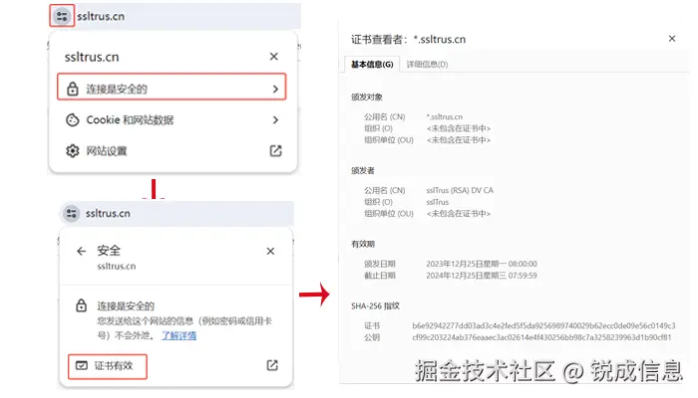Open 'Cookie 和网站数据' entry

[172, 120]
